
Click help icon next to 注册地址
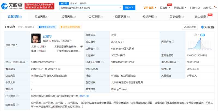tap(17, 96)
